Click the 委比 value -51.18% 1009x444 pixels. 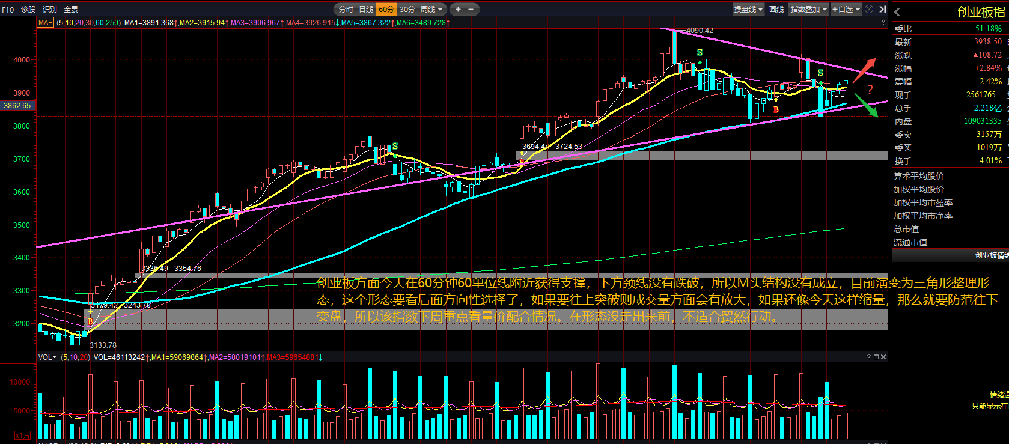click(x=987, y=29)
